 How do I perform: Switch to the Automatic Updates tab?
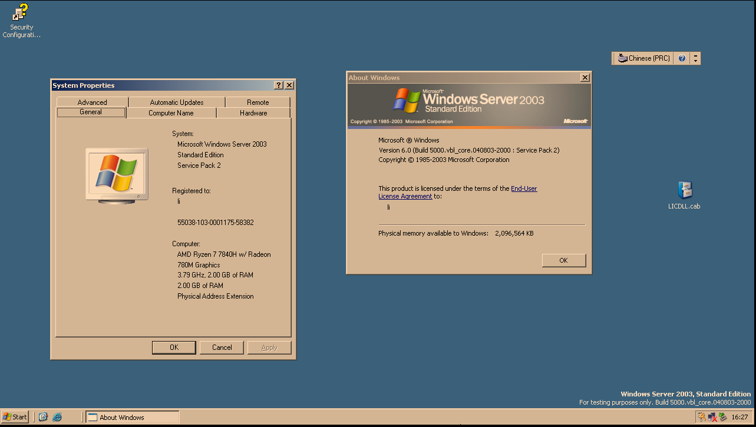click(x=177, y=102)
